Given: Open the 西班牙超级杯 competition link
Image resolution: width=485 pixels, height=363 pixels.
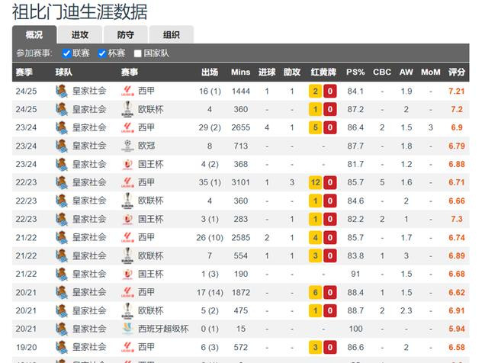Looking at the screenshot, I should 163,329.
